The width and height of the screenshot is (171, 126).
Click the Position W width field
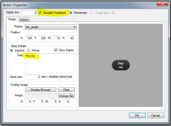click(56, 38)
